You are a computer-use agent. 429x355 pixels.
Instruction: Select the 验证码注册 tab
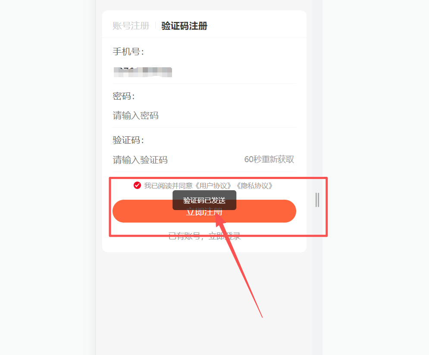[184, 26]
